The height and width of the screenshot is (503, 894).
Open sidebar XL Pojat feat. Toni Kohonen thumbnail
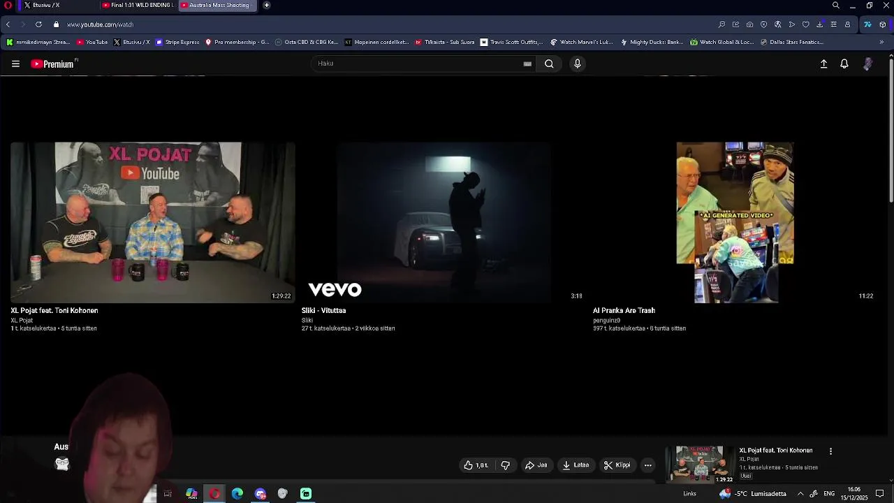tap(700, 464)
